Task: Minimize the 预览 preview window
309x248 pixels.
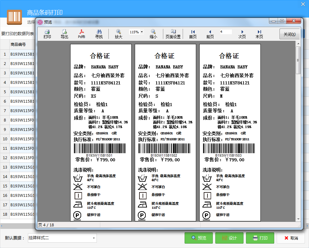Action: coord(273,21)
